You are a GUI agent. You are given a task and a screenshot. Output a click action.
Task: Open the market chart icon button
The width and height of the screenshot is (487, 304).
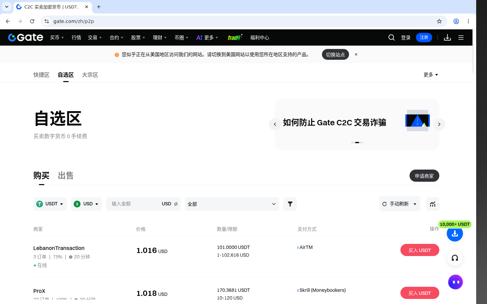tap(433, 204)
